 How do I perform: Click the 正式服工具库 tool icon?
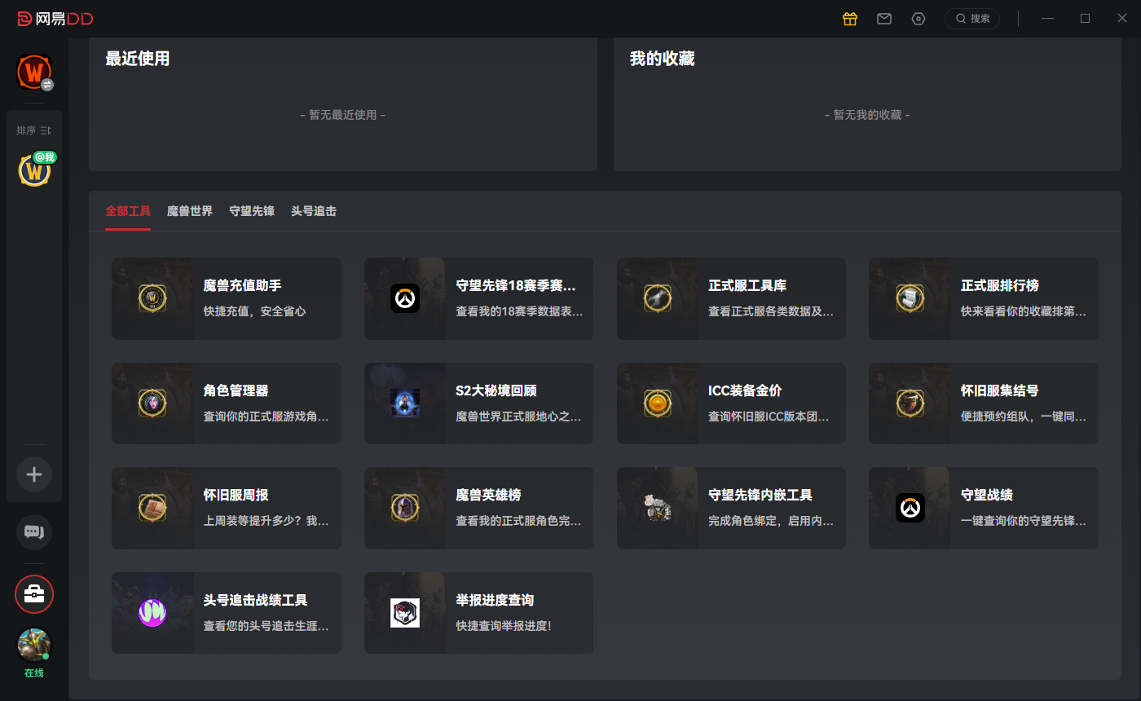pyautogui.click(x=658, y=298)
